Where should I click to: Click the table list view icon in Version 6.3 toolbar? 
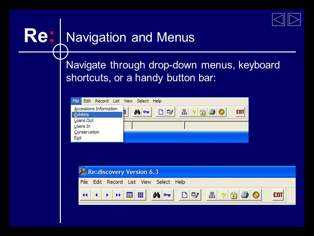pyautogui.click(x=130, y=195)
